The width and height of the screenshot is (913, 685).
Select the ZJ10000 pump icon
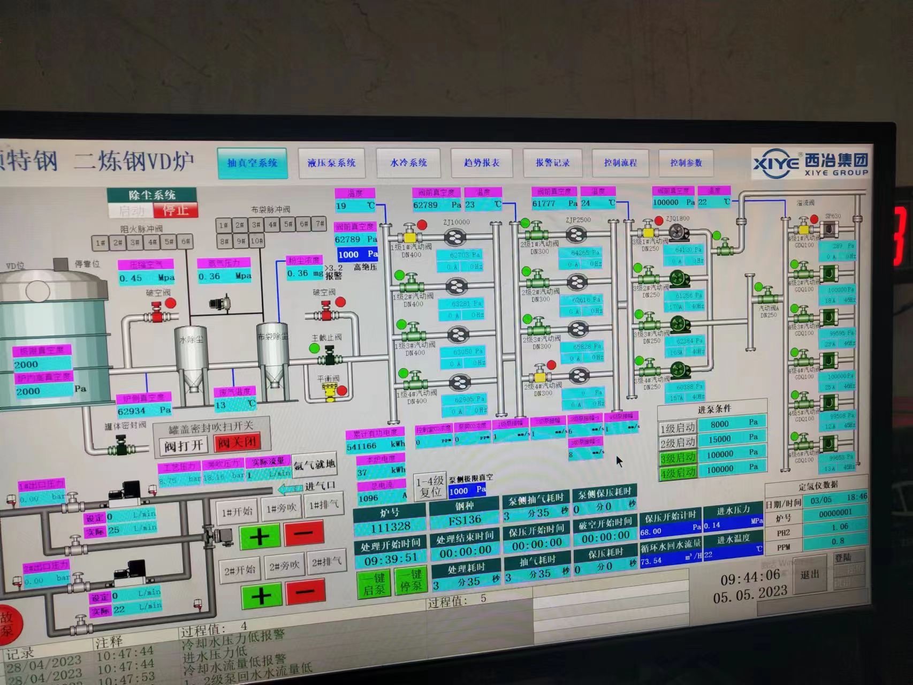[x=455, y=238]
